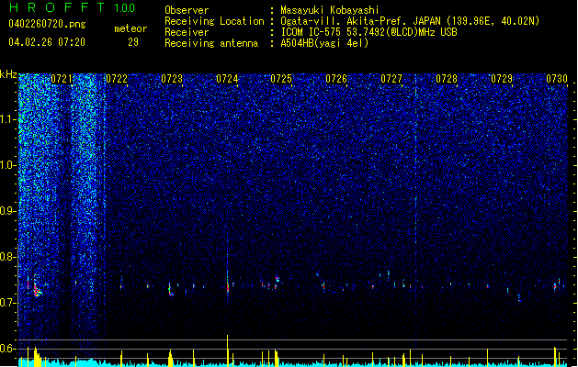This screenshot has width=578, height=367.
Task: Click the Observer label
Action: tap(187, 10)
